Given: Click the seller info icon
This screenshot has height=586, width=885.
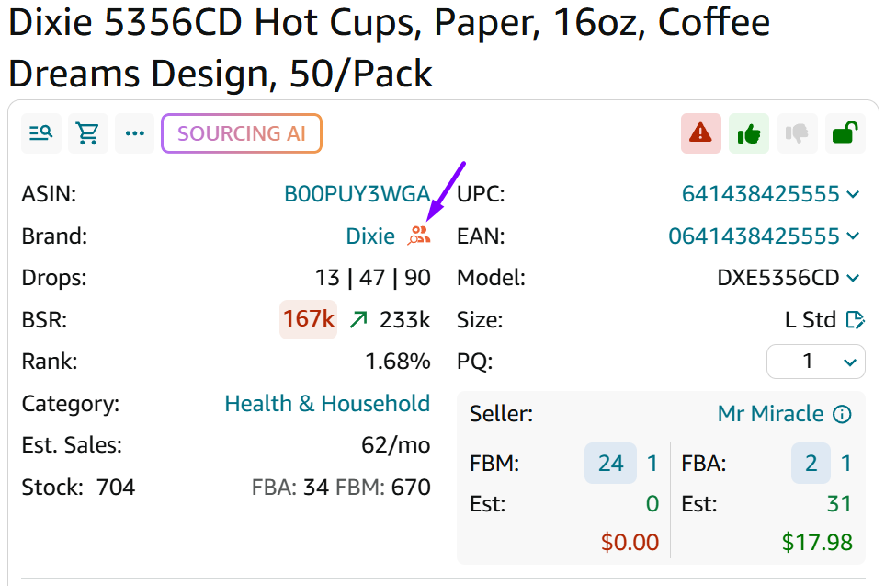Looking at the screenshot, I should 842,414.
